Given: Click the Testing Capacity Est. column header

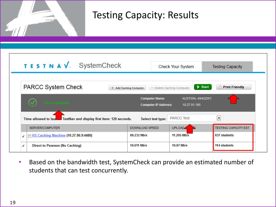Looking at the screenshot, I should [232, 128].
